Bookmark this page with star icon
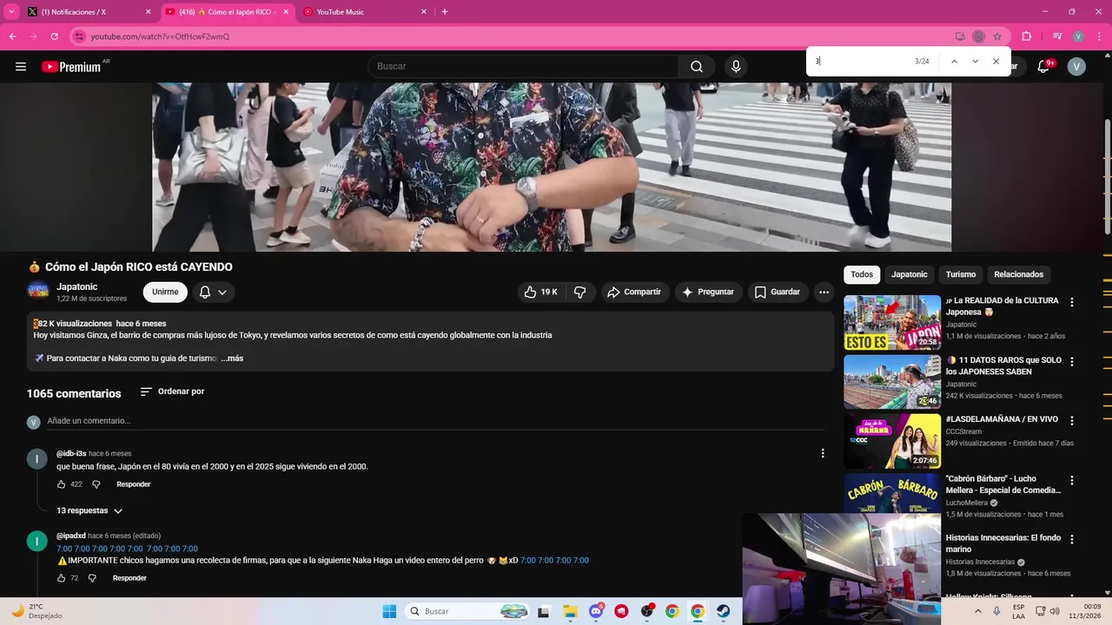Viewport: 1112px width, 625px height. coord(997,36)
